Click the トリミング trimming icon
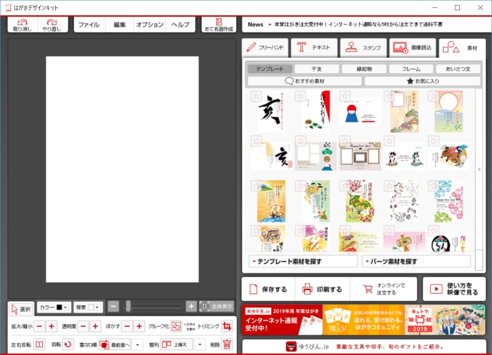 point(228,326)
